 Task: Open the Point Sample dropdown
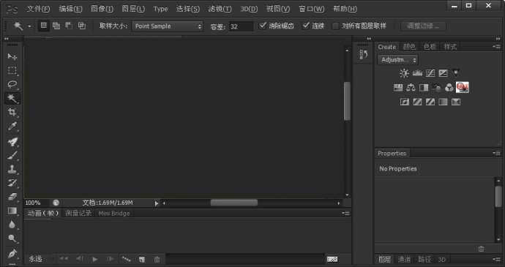[x=167, y=26]
